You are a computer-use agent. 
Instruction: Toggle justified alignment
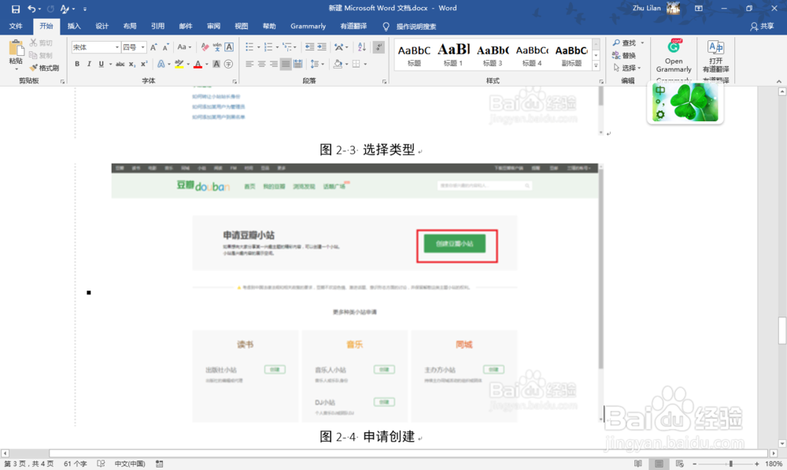pos(286,64)
